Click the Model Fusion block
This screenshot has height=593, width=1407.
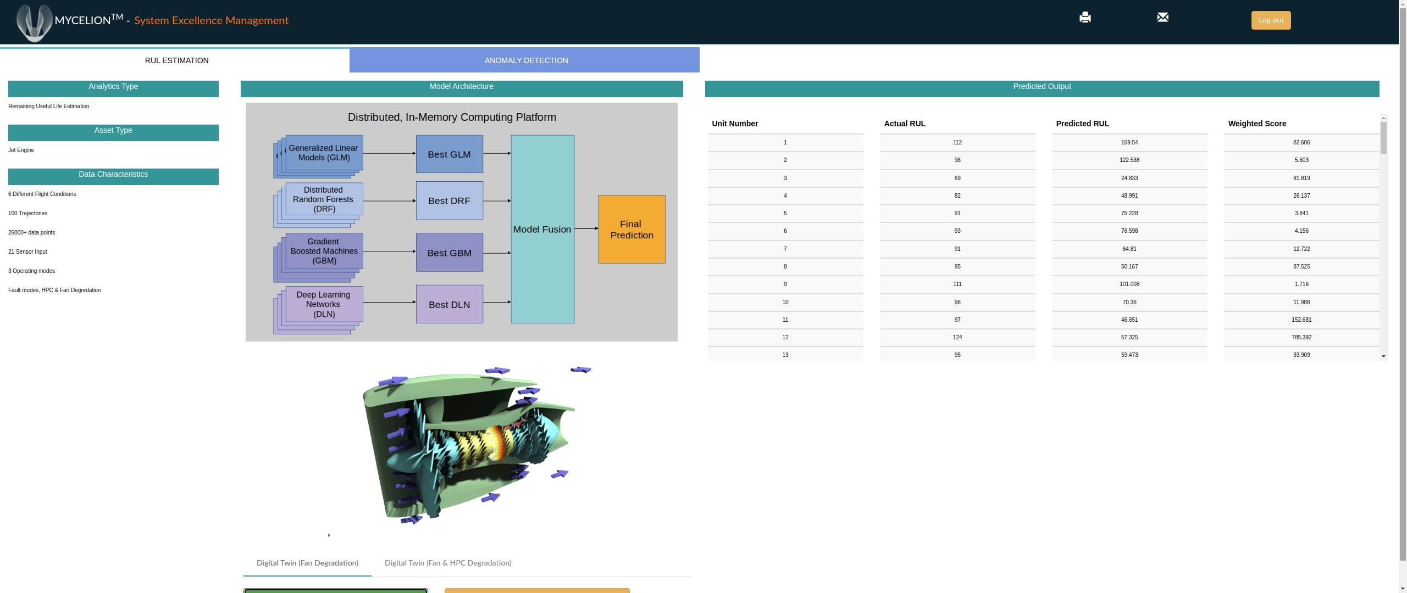[542, 230]
